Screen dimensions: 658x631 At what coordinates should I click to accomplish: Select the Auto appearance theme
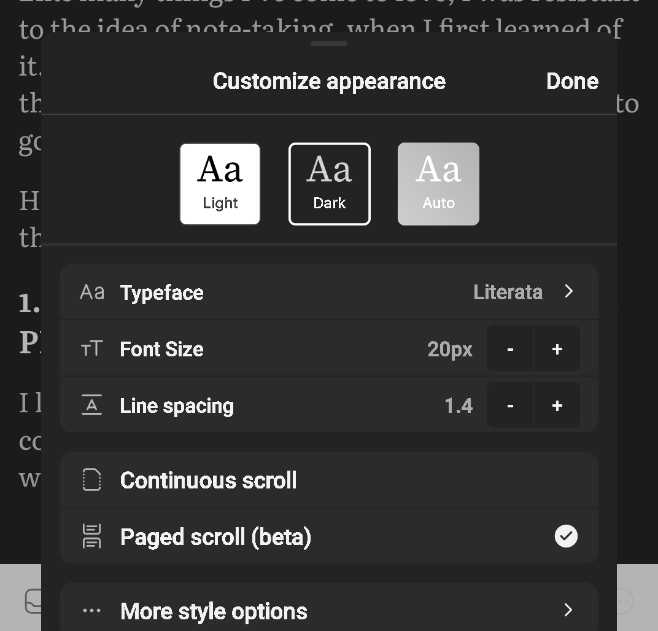coord(438,184)
